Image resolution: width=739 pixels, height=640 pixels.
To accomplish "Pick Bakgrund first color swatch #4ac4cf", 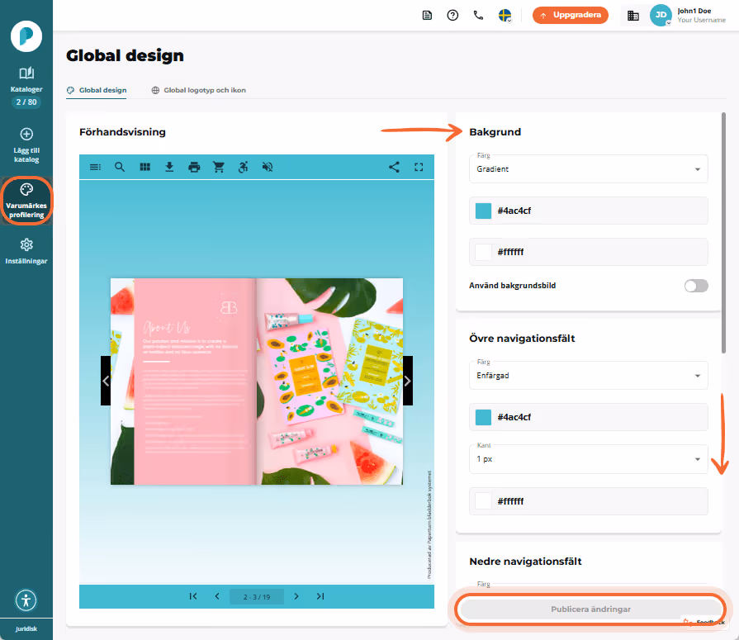I will click(x=483, y=211).
